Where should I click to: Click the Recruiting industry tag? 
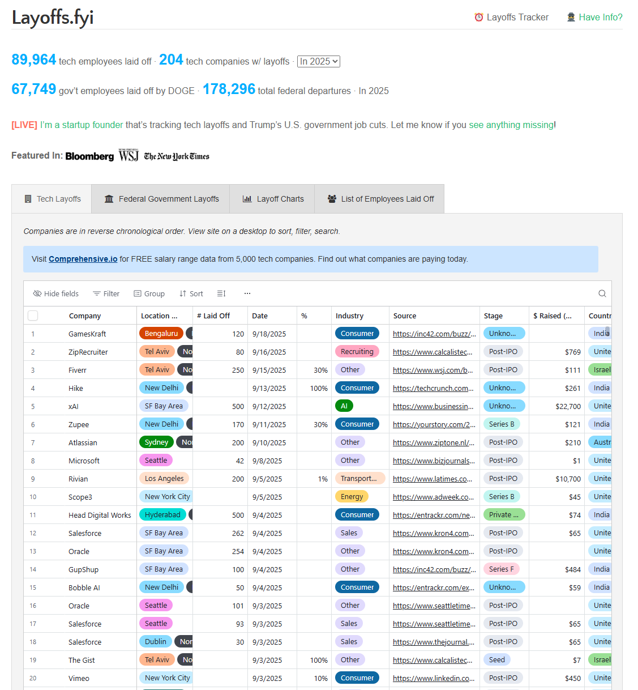click(x=357, y=352)
